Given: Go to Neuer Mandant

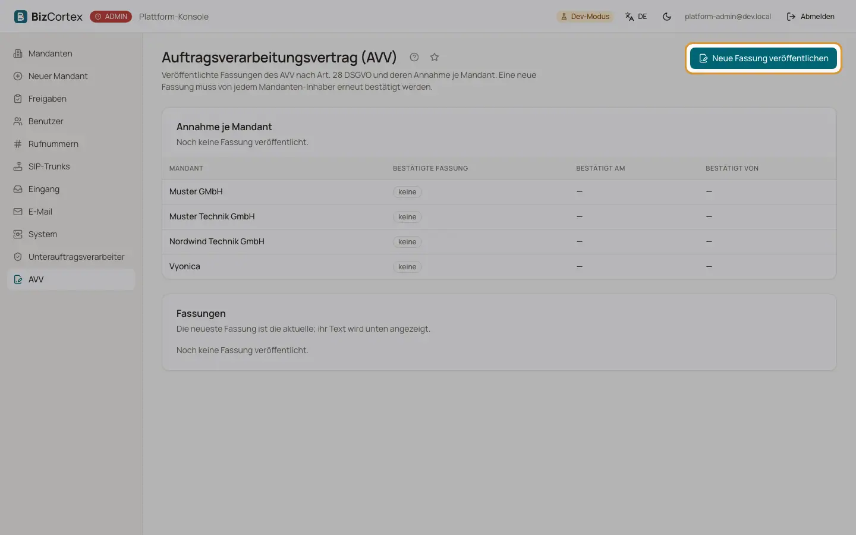Looking at the screenshot, I should [x=71, y=76].
